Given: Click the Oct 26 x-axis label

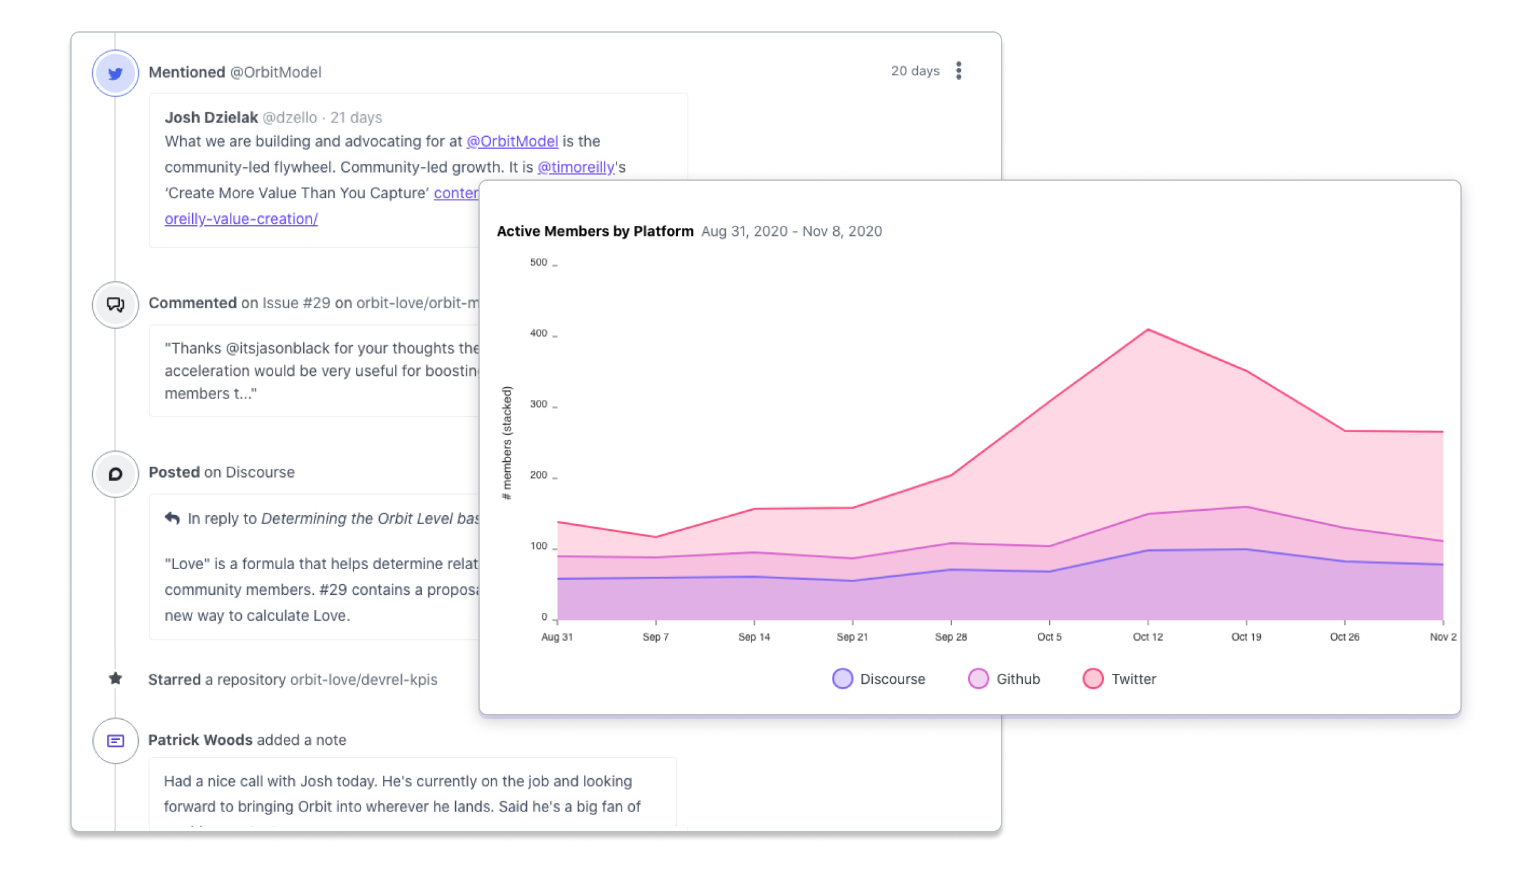Looking at the screenshot, I should 1344,637.
